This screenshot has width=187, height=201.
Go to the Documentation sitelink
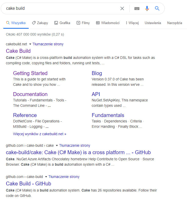pos(30,94)
